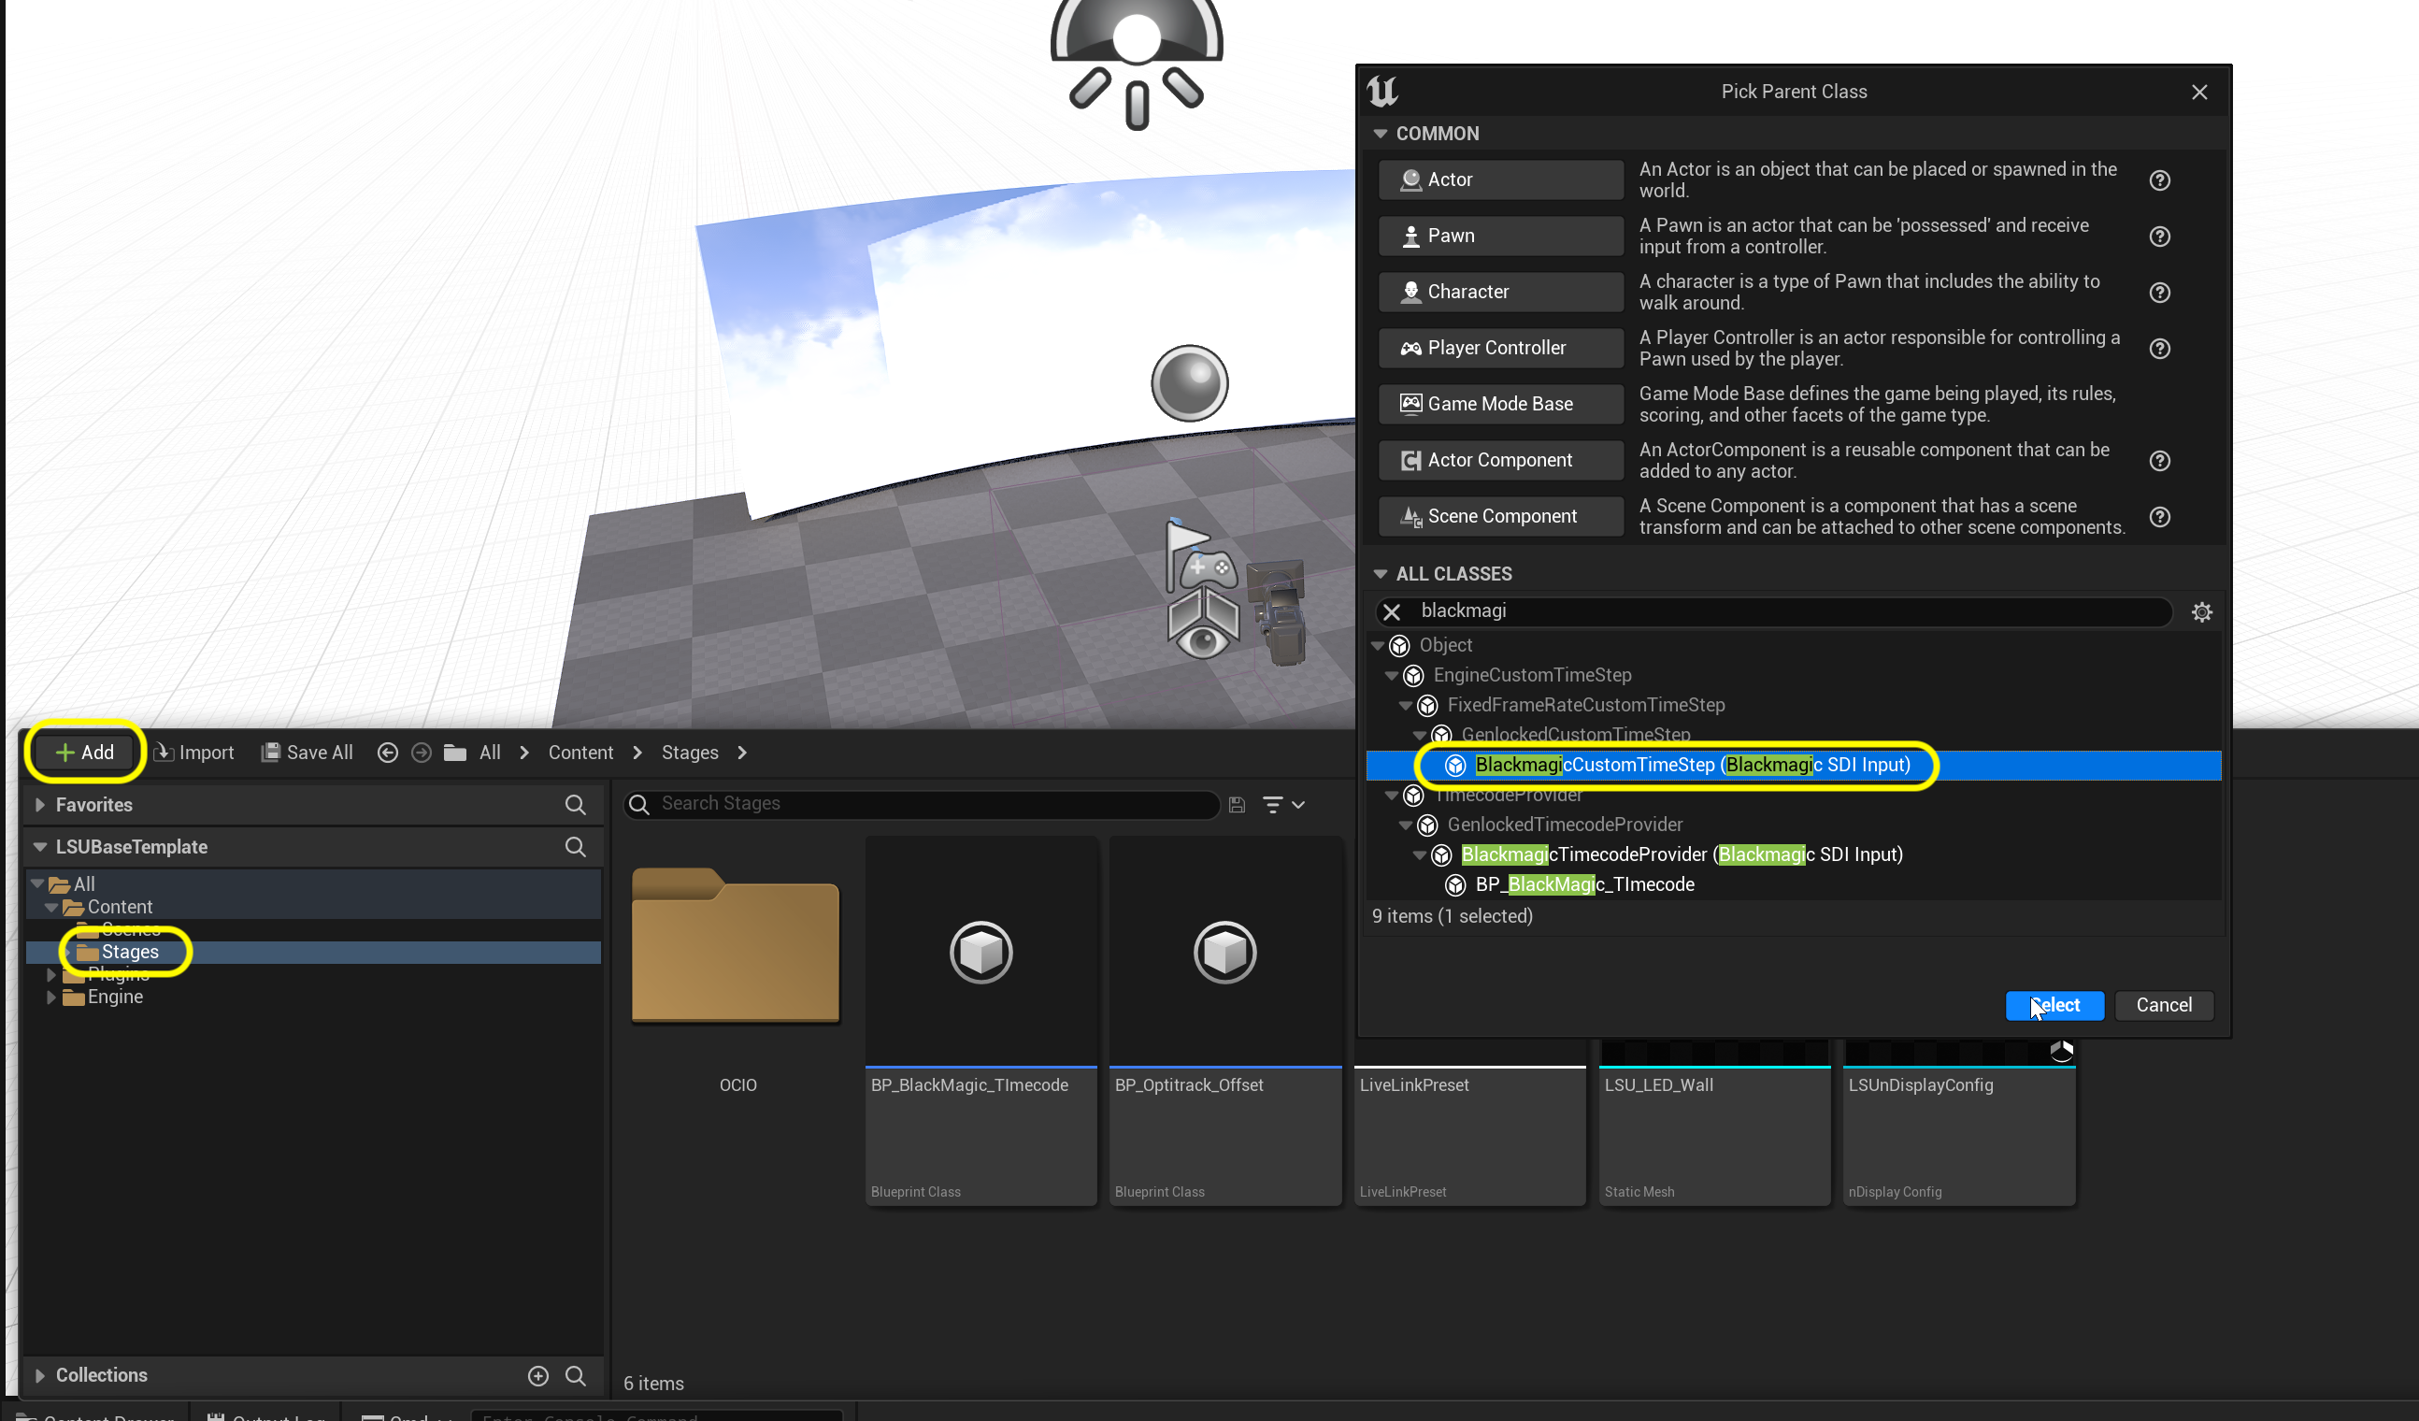Click the Import button
This screenshot has width=2419, height=1421.
193,753
